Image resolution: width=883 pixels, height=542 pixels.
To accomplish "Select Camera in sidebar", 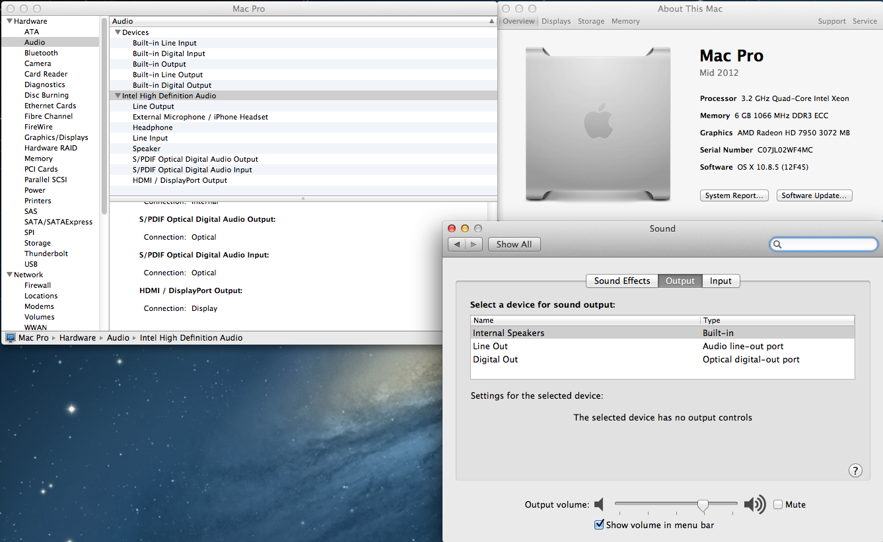I will pyautogui.click(x=38, y=63).
